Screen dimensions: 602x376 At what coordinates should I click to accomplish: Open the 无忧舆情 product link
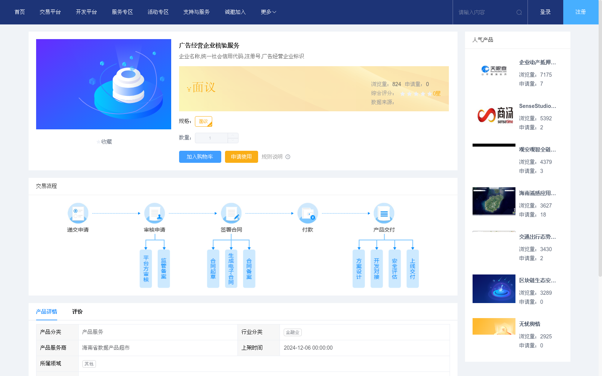point(530,324)
